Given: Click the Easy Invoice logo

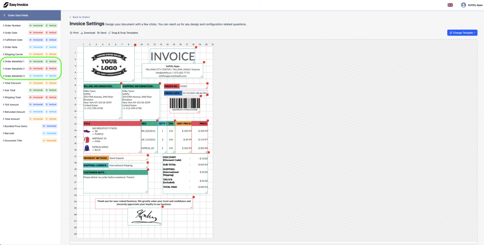Looking at the screenshot, I should (15, 4).
